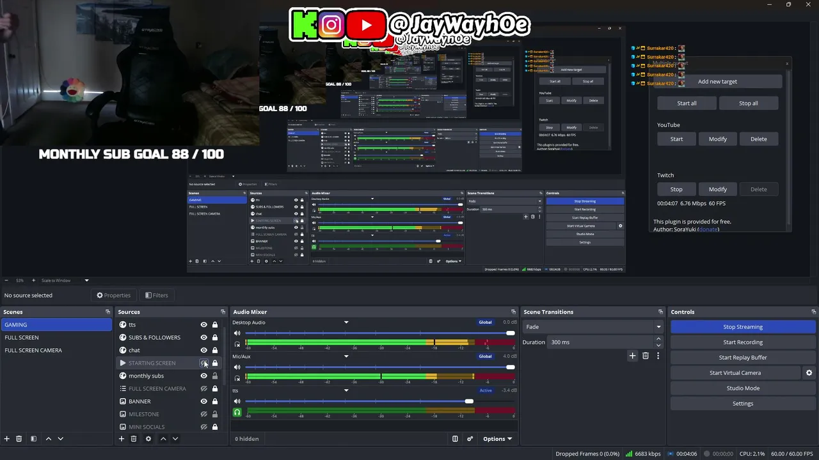The width and height of the screenshot is (819, 460).
Task: Decrease transition duration with the down stepper
Action: 659,345
